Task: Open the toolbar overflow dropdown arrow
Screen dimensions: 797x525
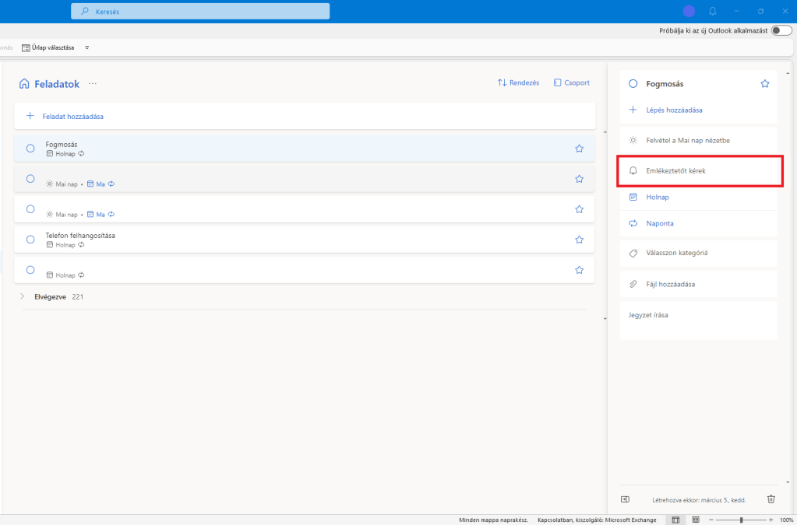Action: tap(86, 47)
